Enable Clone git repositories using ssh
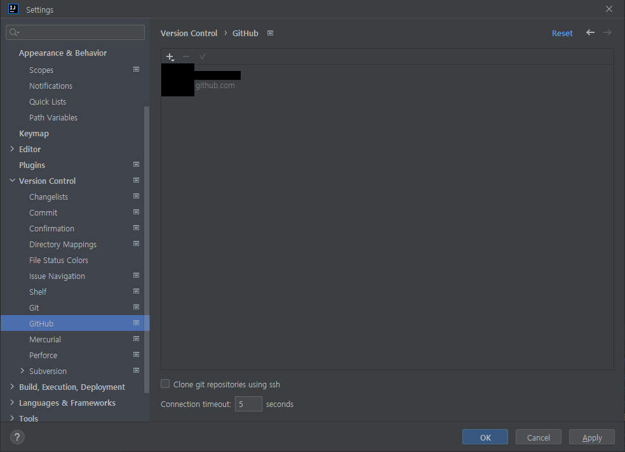Image resolution: width=625 pixels, height=452 pixels. coord(165,384)
